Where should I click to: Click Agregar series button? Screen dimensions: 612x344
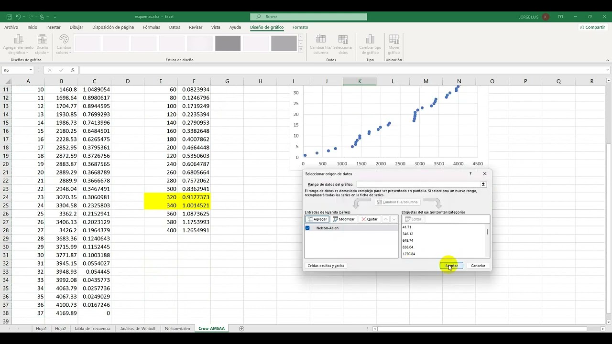[x=317, y=219]
